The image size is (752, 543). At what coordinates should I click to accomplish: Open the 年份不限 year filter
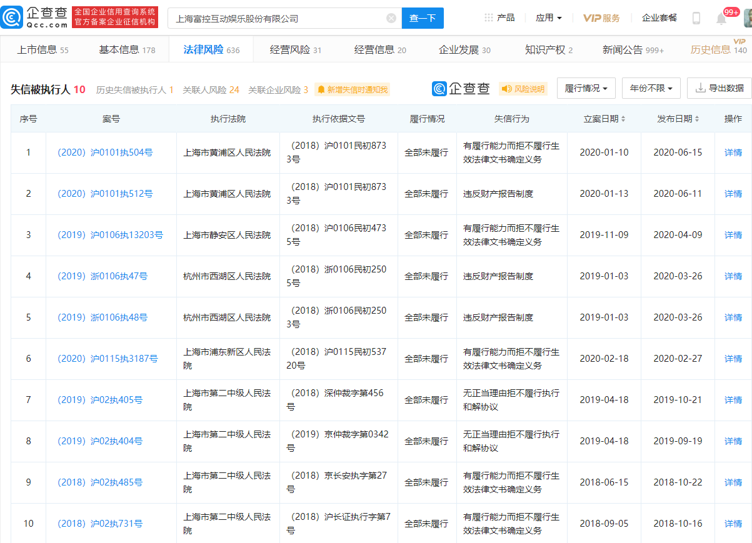[651, 89]
